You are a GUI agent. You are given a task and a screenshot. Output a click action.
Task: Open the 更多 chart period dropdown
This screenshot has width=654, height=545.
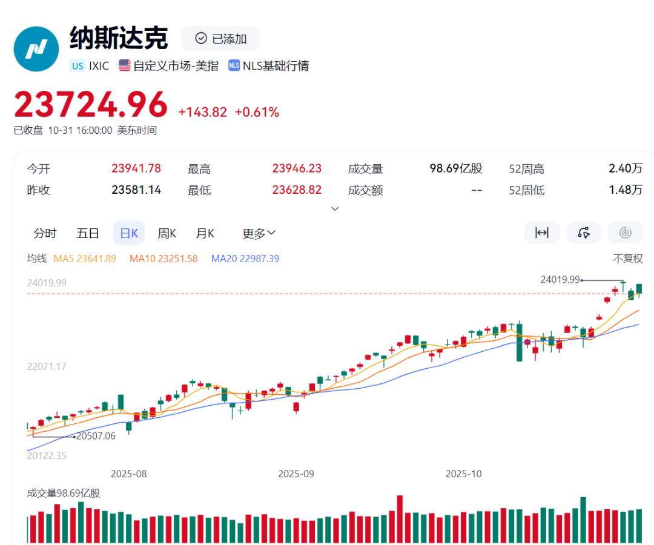coord(259,233)
